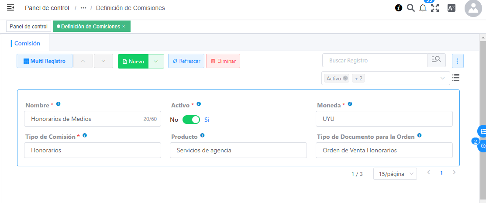This screenshot has height=203, width=486.
Task: Open global search magnifier icon
Action: point(410,8)
